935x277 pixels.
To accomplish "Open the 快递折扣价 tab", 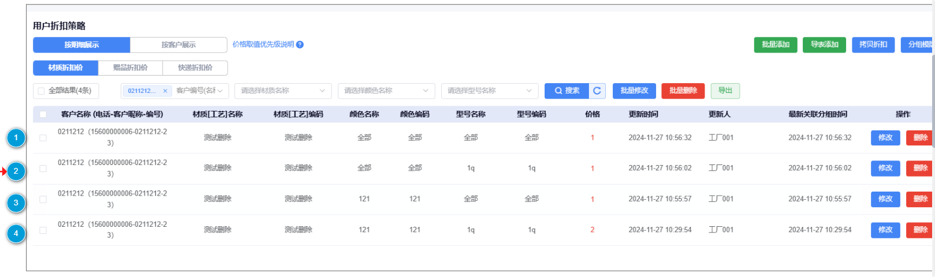I will pyautogui.click(x=195, y=68).
